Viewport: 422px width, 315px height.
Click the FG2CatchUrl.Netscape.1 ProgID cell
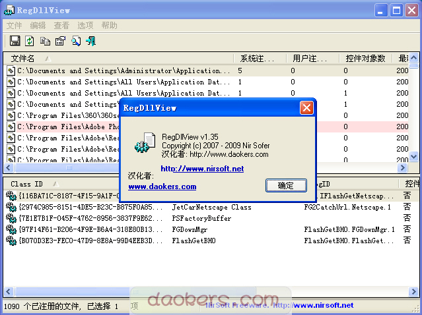(x=347, y=207)
